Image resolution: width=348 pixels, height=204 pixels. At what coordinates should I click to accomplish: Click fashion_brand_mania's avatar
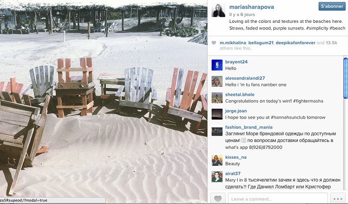click(217, 131)
